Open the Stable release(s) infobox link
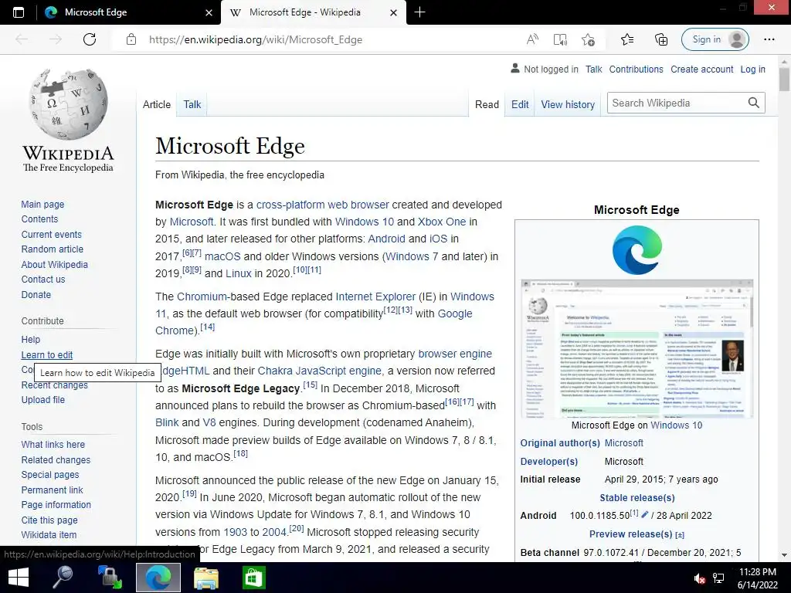Viewport: 791px width, 593px height. coord(637,498)
